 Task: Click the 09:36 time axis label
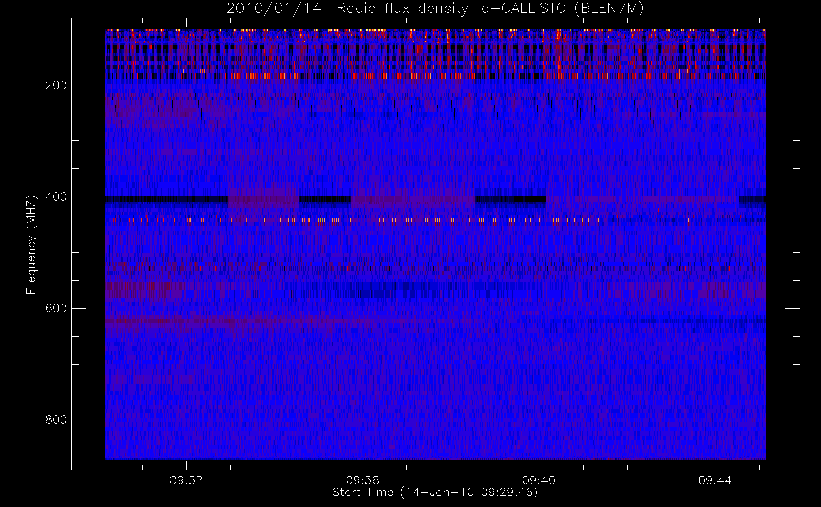pyautogui.click(x=362, y=480)
